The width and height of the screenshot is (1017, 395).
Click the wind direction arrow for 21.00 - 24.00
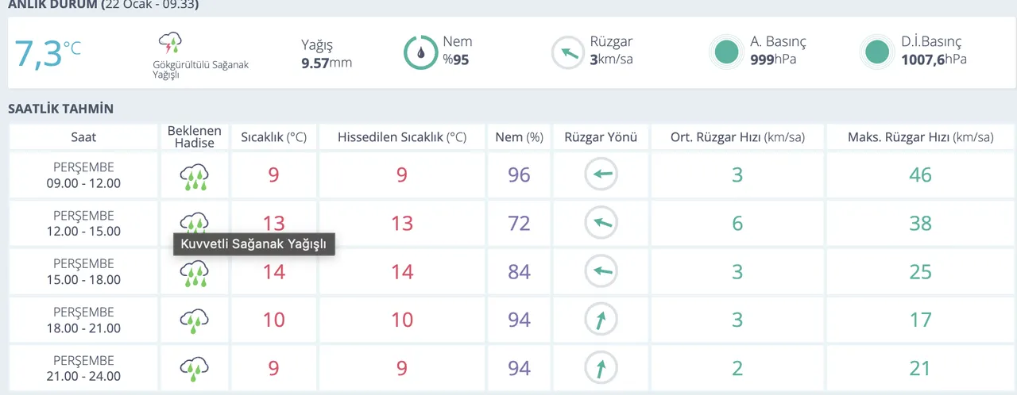coord(601,368)
